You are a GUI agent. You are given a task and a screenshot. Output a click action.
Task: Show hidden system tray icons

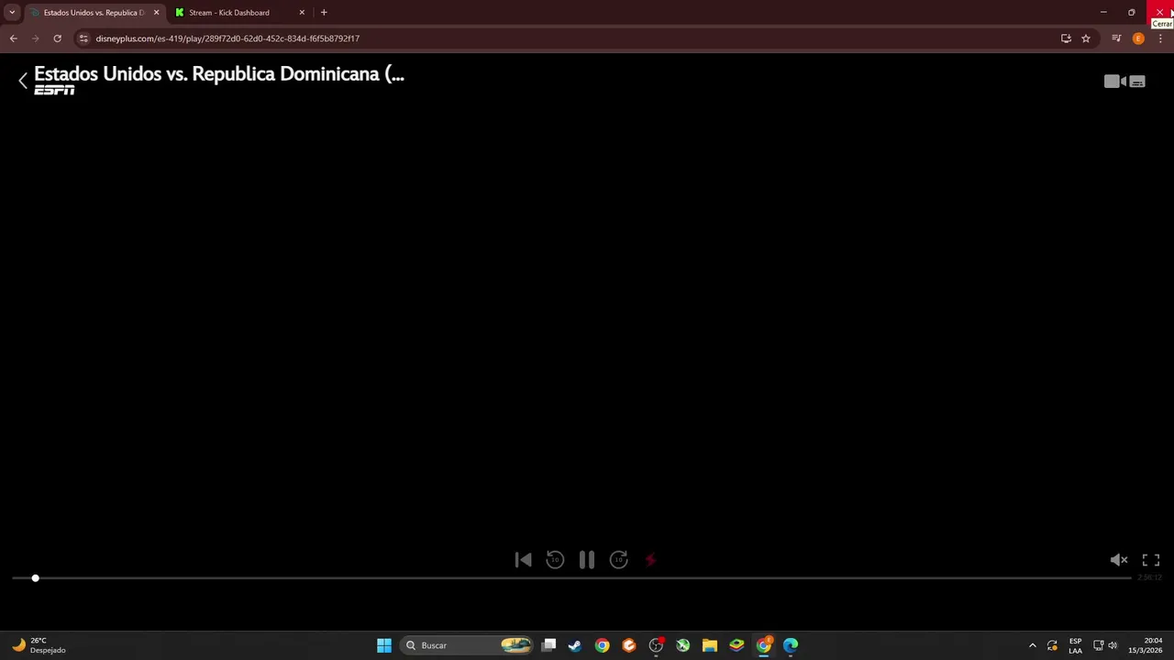pos(1033,645)
